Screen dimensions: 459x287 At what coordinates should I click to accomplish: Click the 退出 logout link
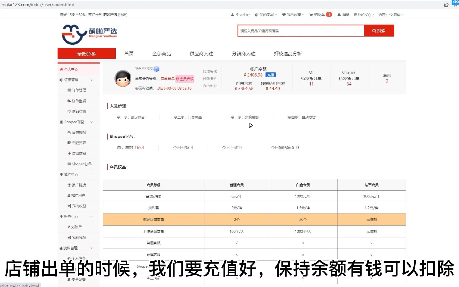coord(123,15)
